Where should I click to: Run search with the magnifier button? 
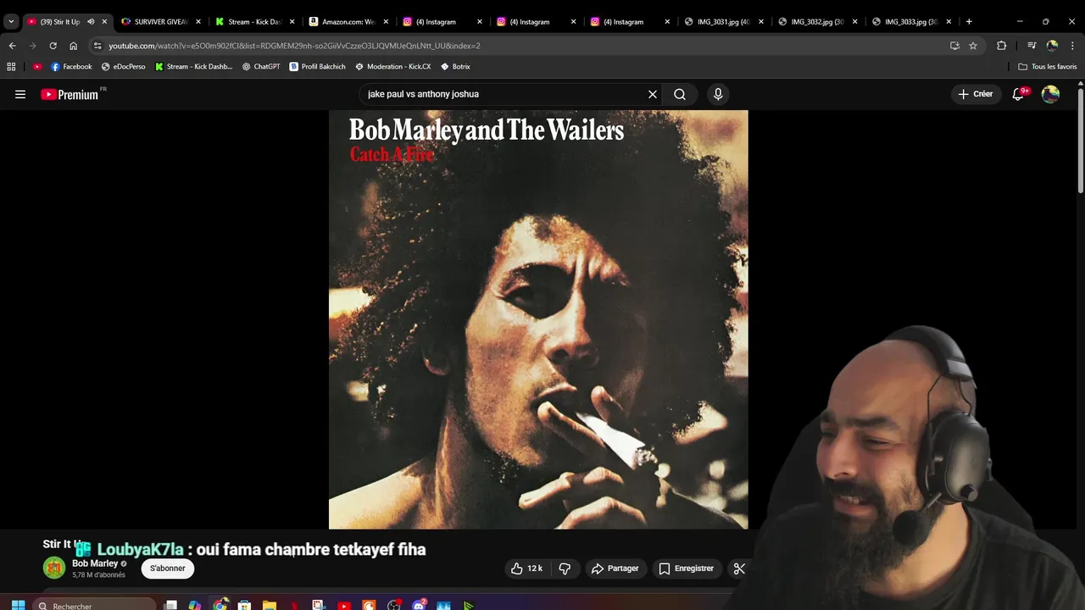point(680,94)
